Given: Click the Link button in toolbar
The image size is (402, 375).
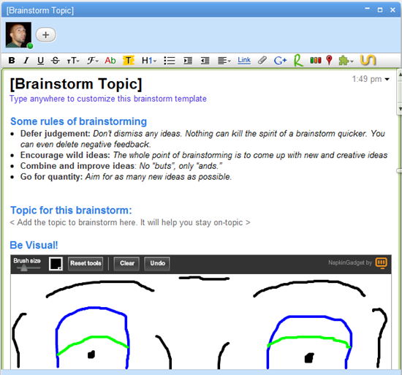Looking at the screenshot, I should [244, 60].
